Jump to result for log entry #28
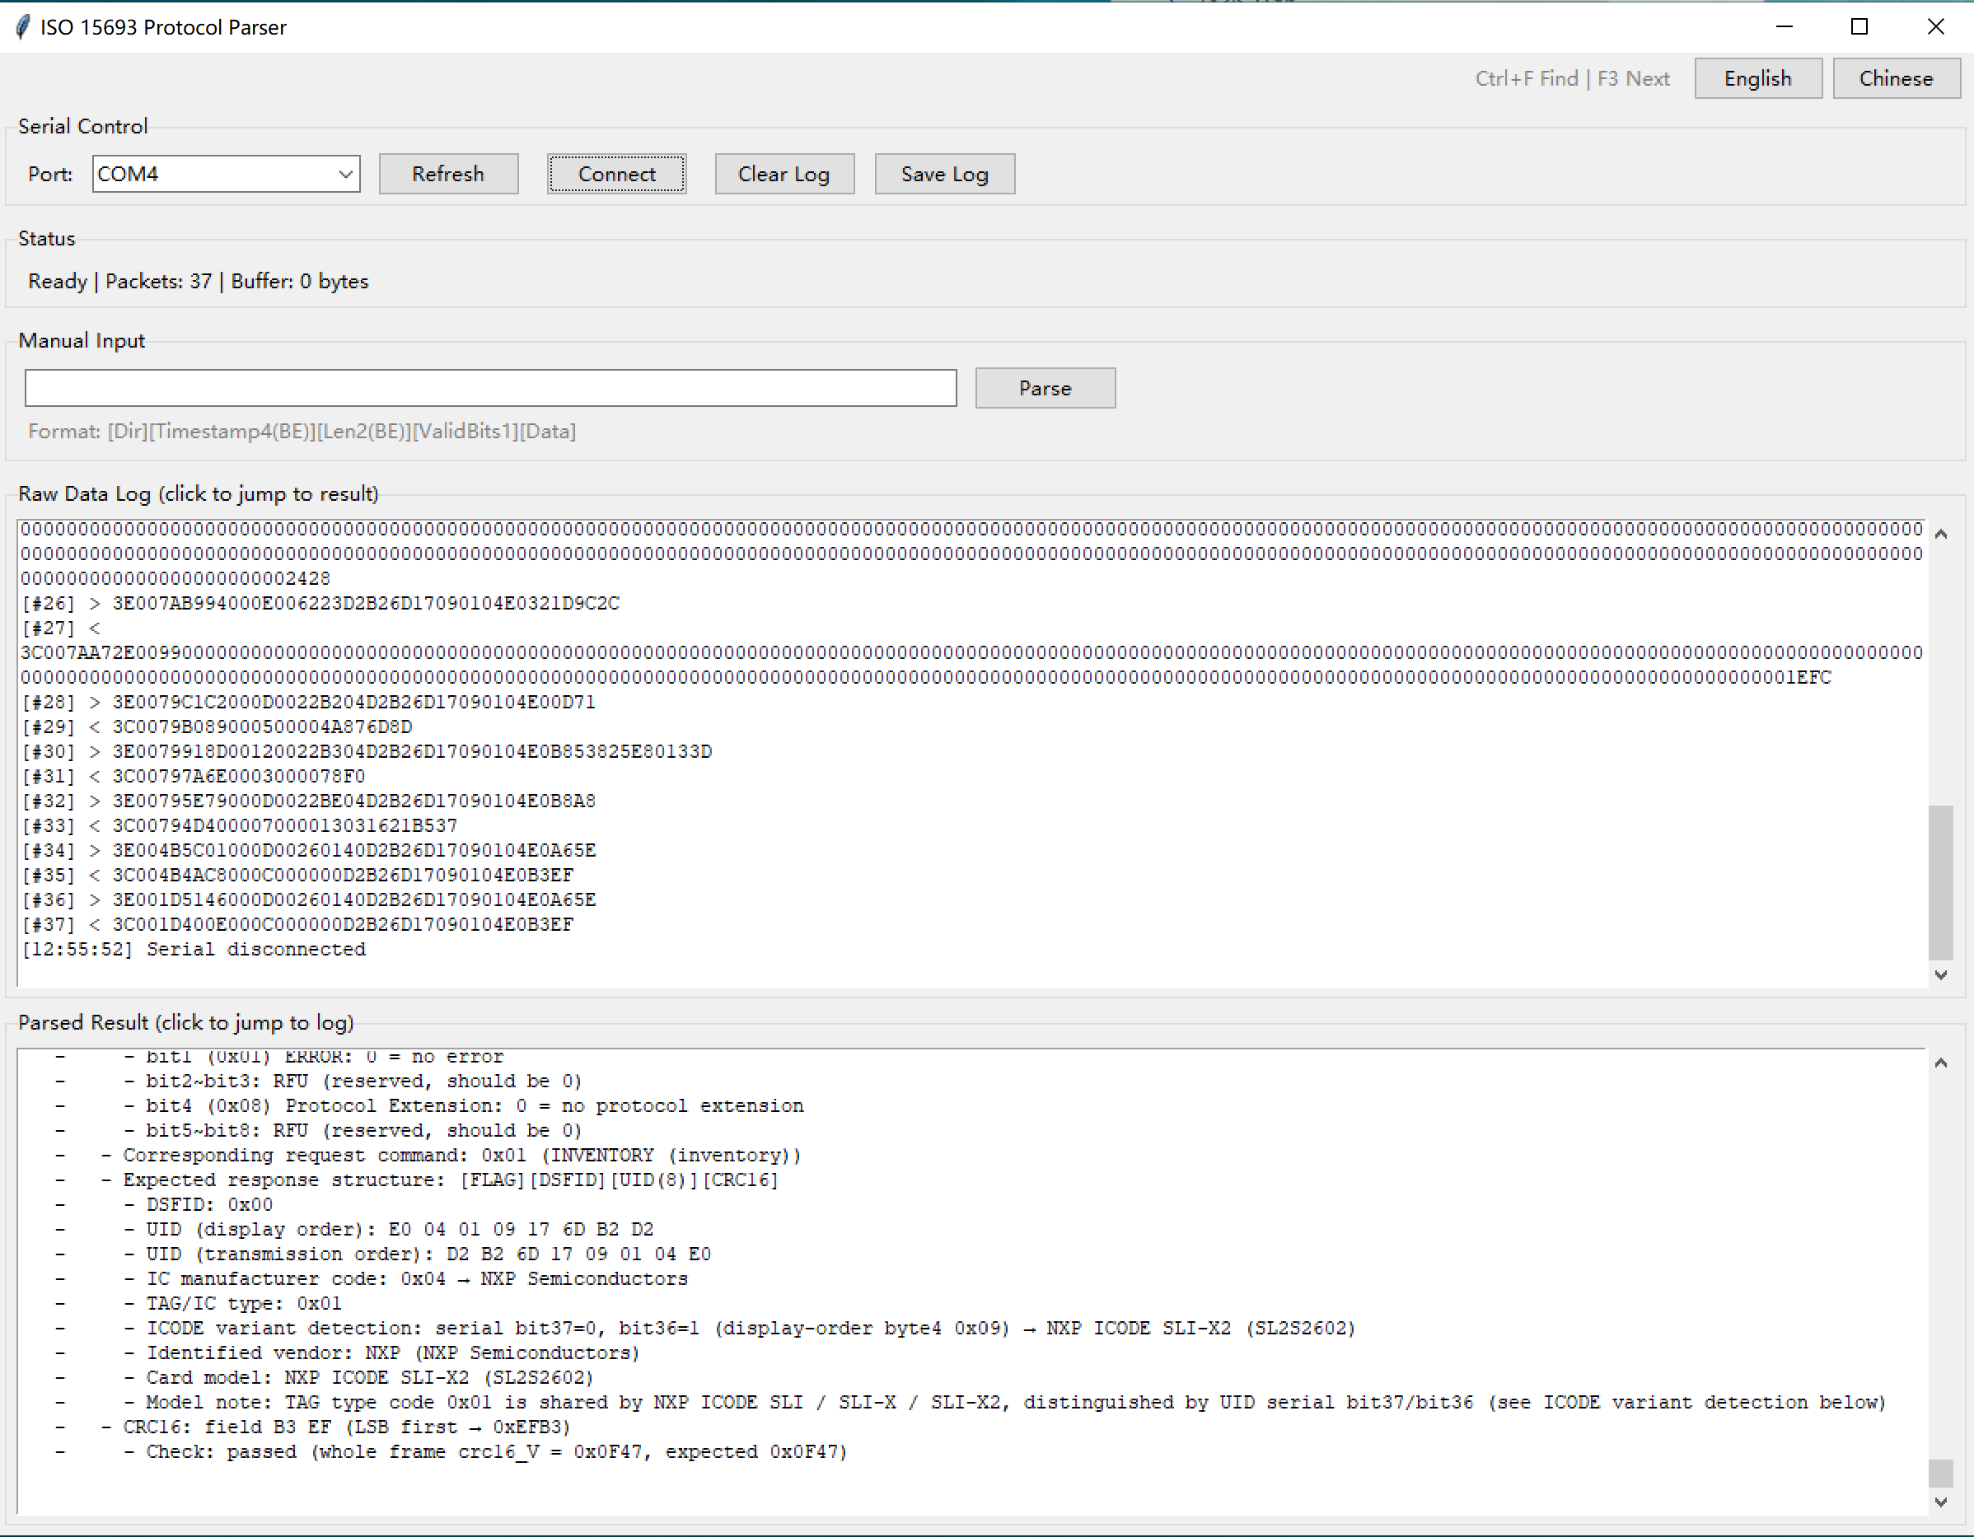1974x1537 pixels. 308,701
